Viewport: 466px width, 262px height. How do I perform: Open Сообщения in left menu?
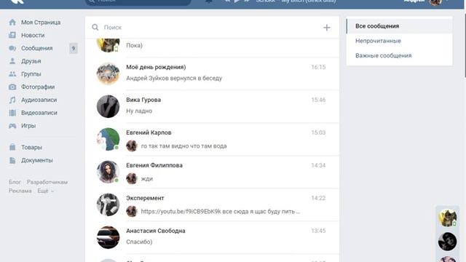[x=37, y=48]
